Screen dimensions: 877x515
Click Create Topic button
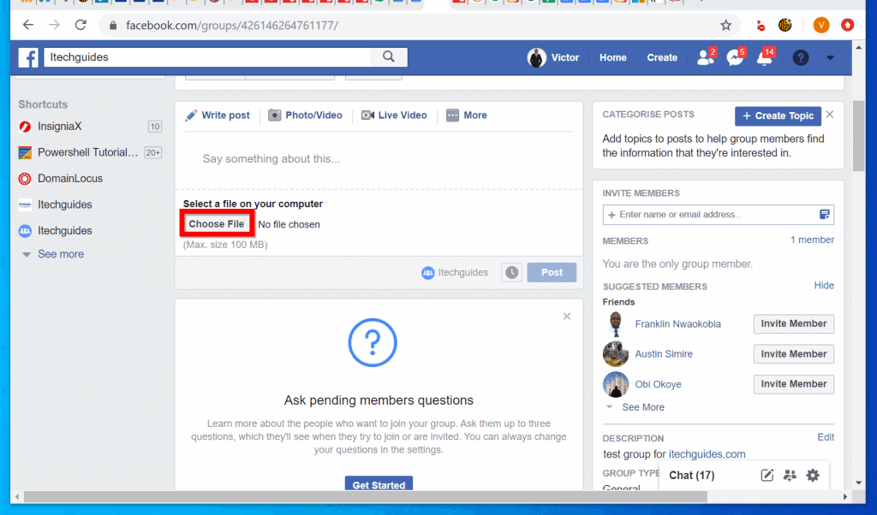778,115
